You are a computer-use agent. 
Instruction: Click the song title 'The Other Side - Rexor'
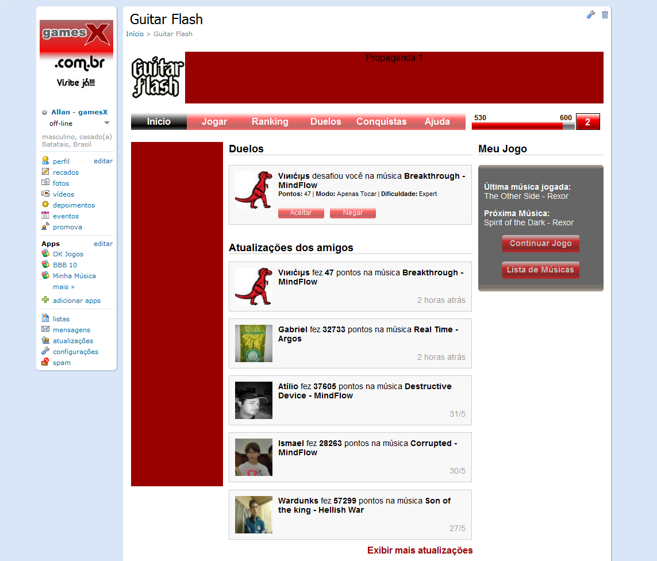(527, 196)
